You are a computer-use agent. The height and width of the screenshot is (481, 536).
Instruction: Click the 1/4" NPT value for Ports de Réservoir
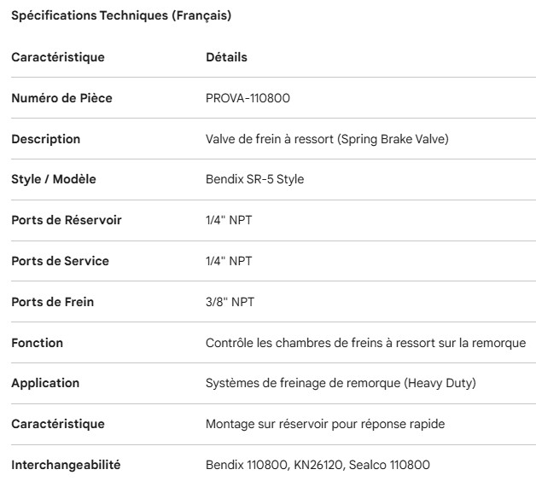click(x=229, y=220)
